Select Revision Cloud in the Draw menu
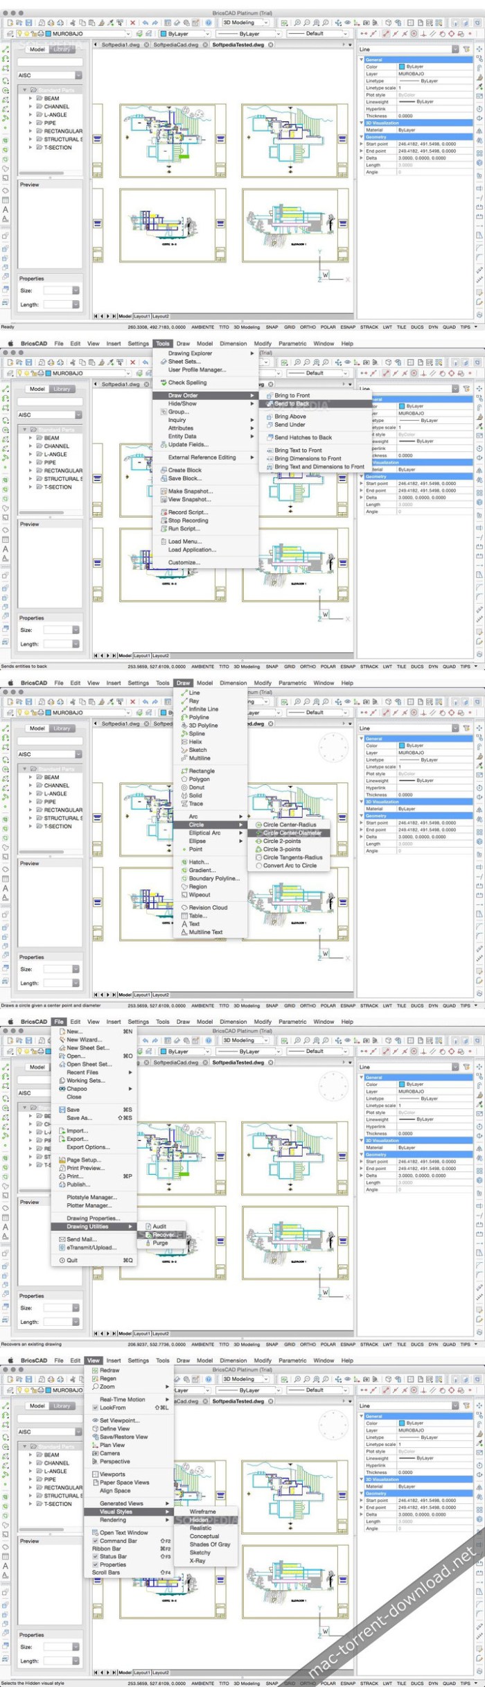Image resolution: width=485 pixels, height=1687 pixels. pos(208,907)
